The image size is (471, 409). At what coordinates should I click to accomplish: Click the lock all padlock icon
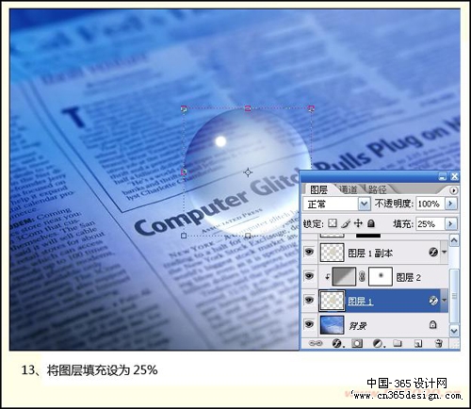pyautogui.click(x=371, y=223)
